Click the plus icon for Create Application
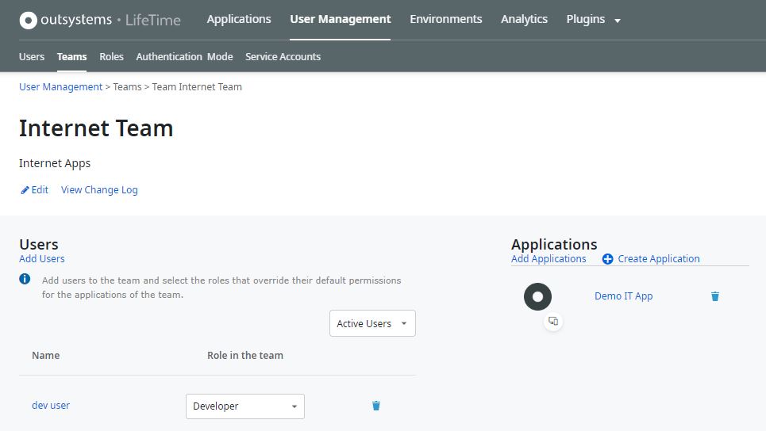 607,259
